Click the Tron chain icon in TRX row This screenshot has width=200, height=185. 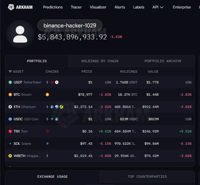[x=47, y=131]
